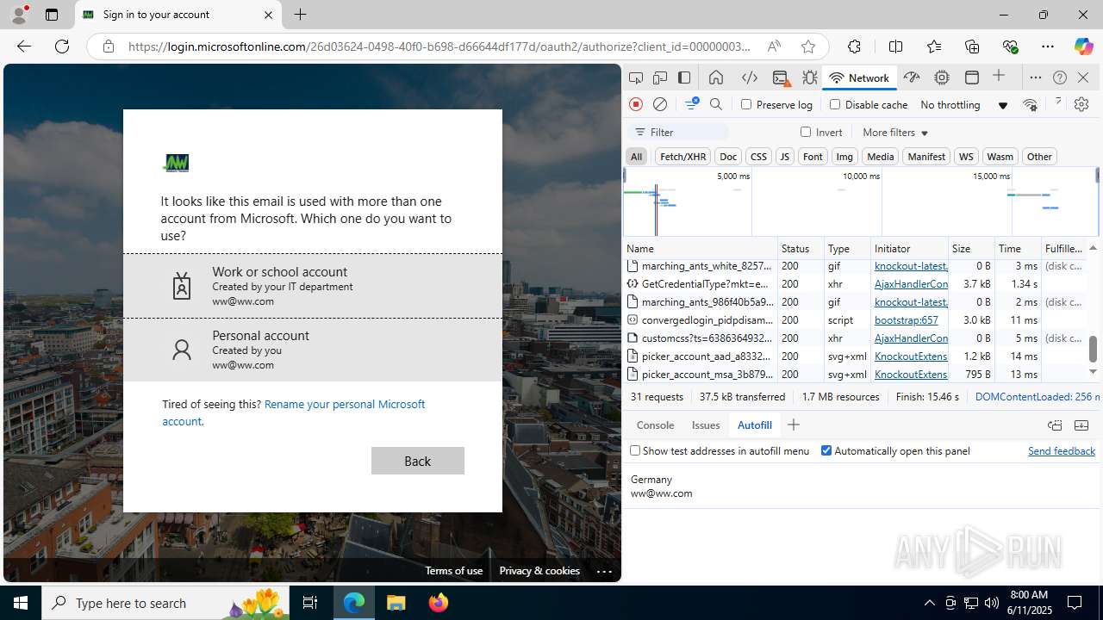Toggle the CSS request type filter
1103x620 pixels.
pyautogui.click(x=758, y=157)
